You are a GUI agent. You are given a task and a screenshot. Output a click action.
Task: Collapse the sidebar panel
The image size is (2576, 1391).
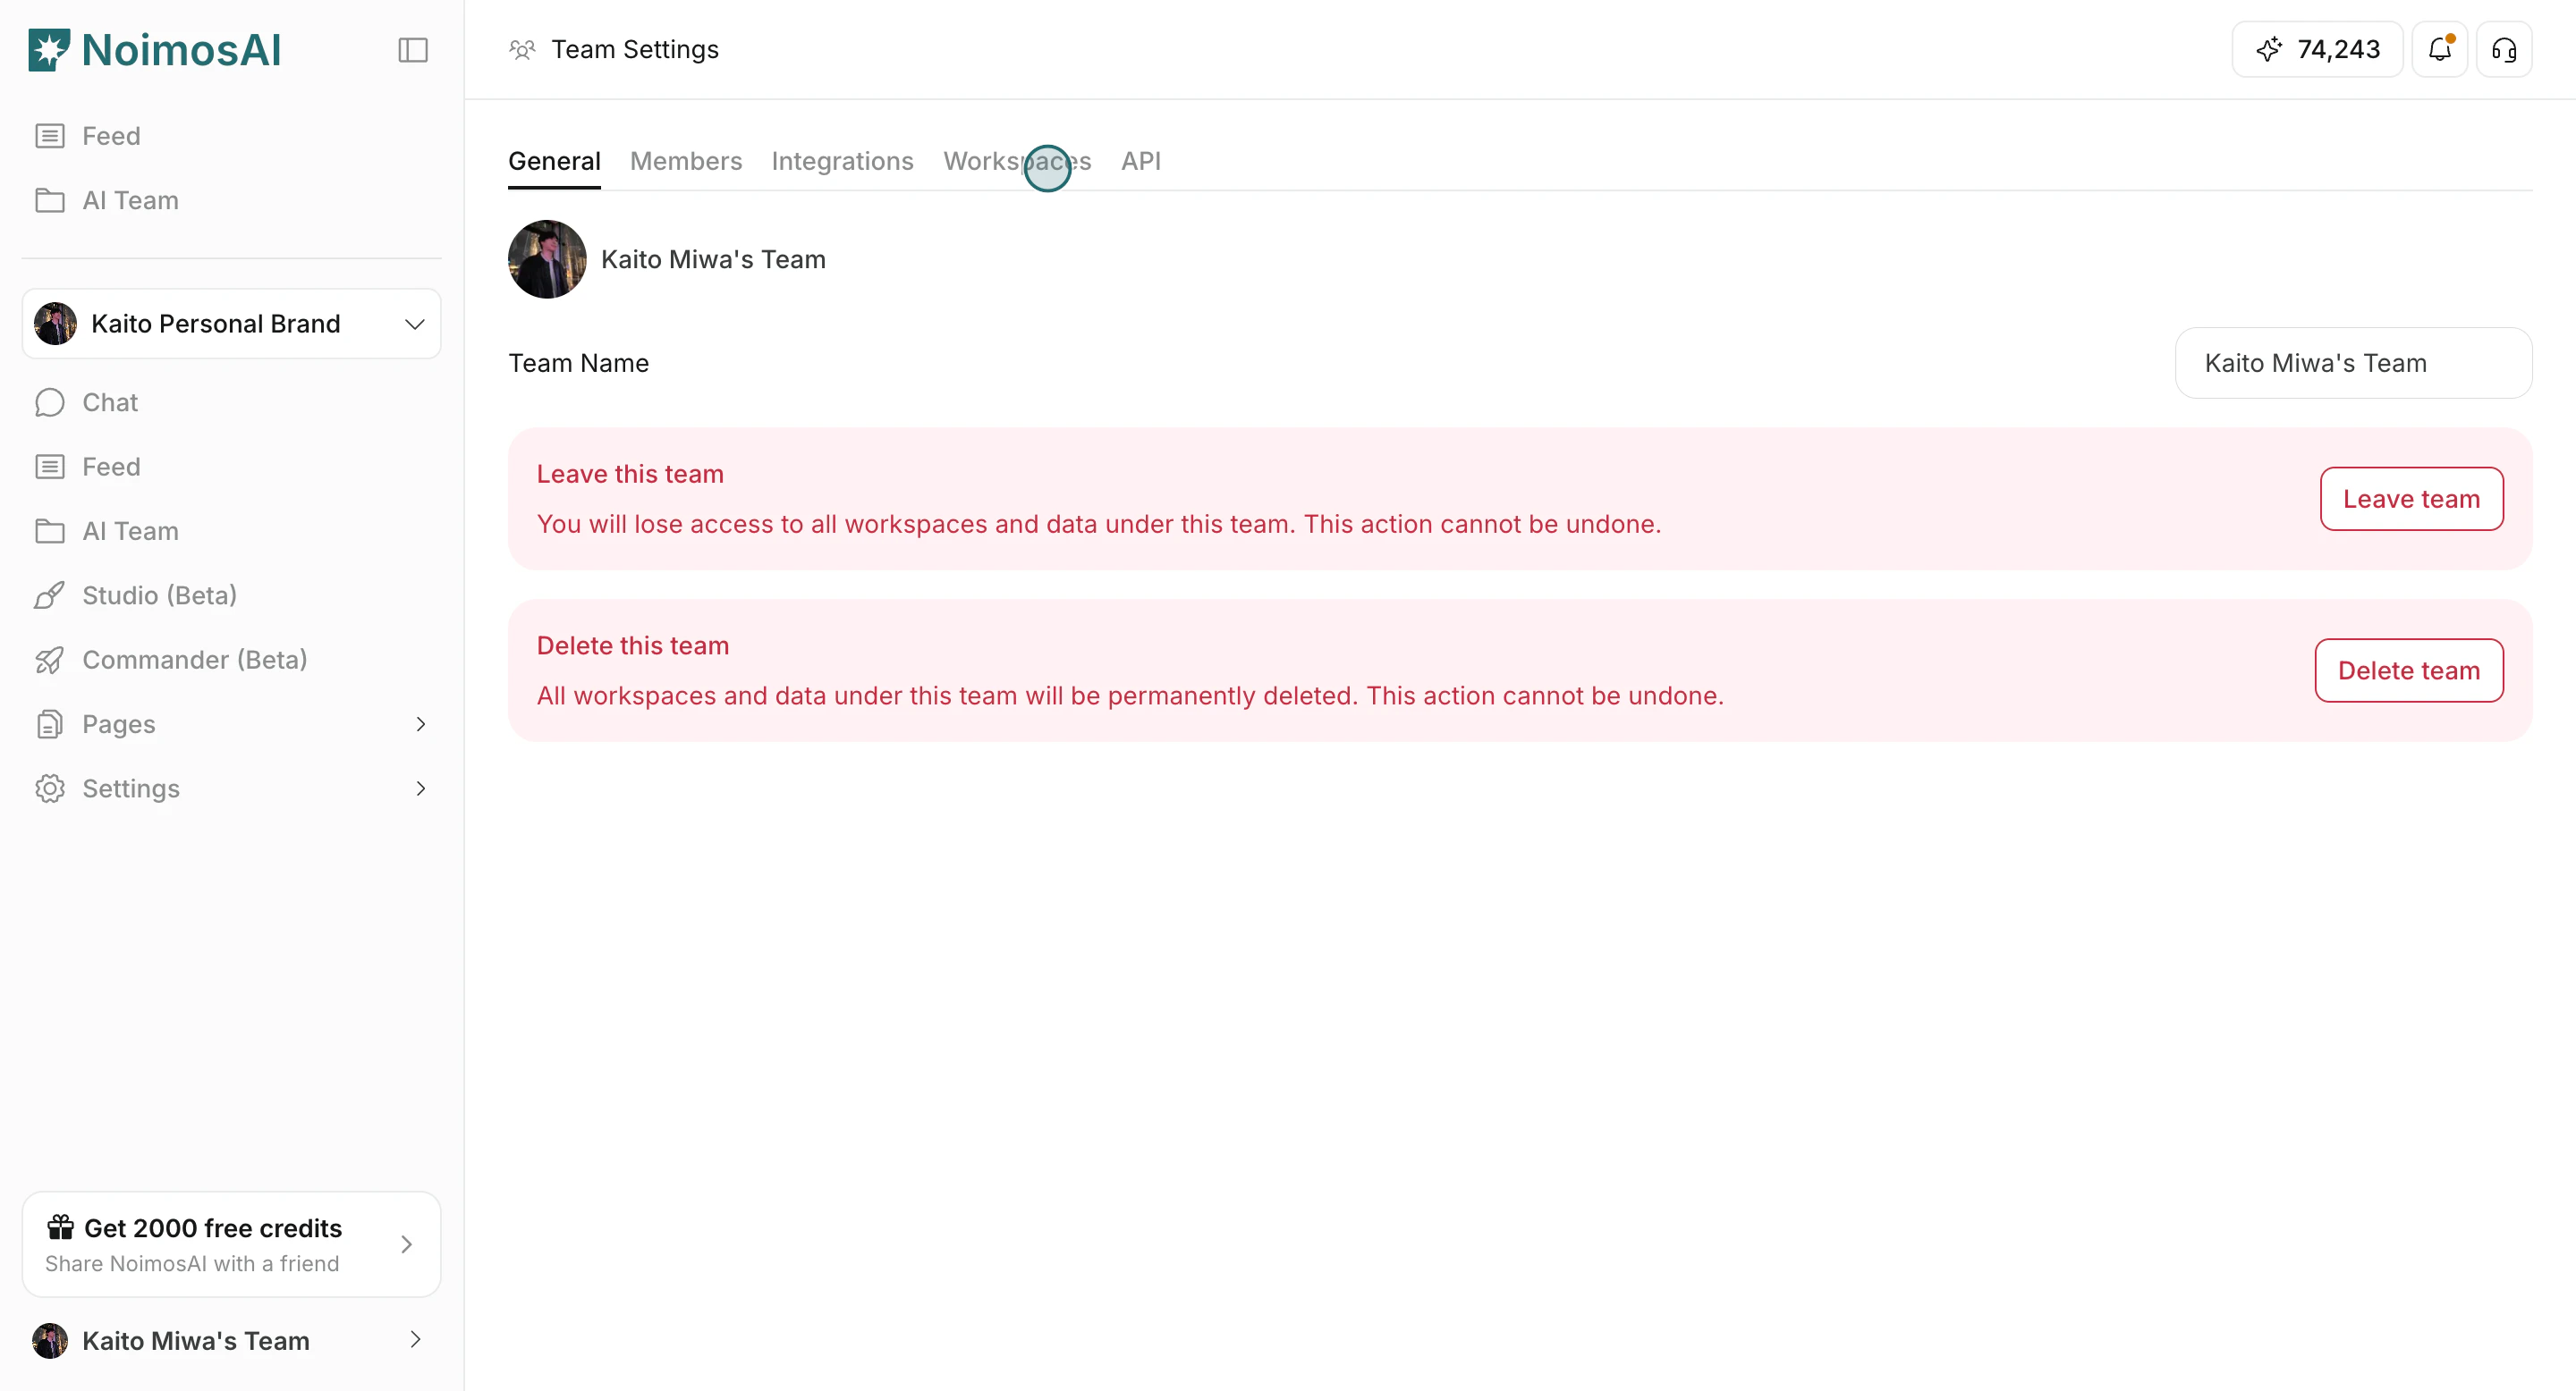[x=413, y=50]
